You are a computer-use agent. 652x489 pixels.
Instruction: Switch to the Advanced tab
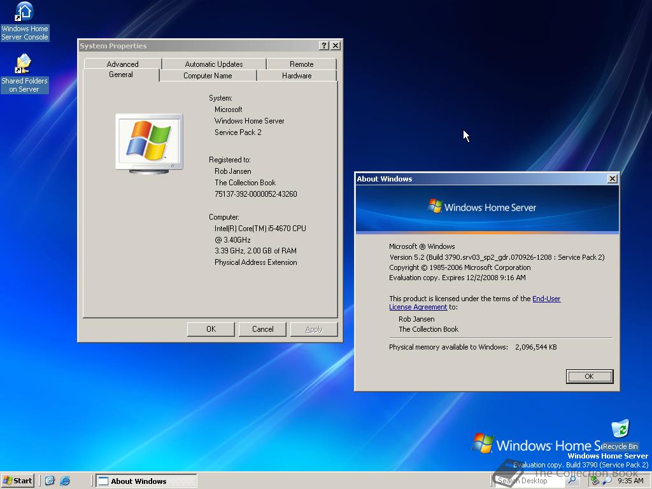pos(123,64)
